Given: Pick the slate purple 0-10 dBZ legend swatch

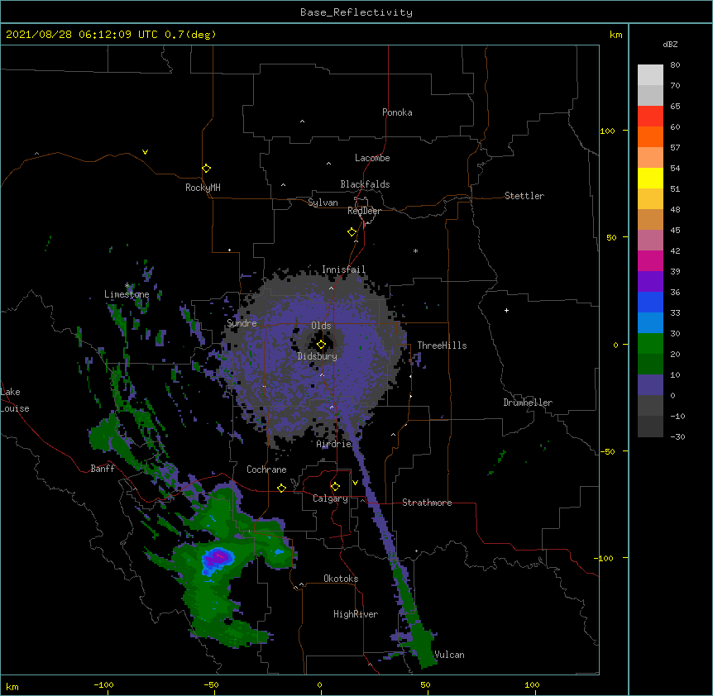Looking at the screenshot, I should tap(650, 385).
